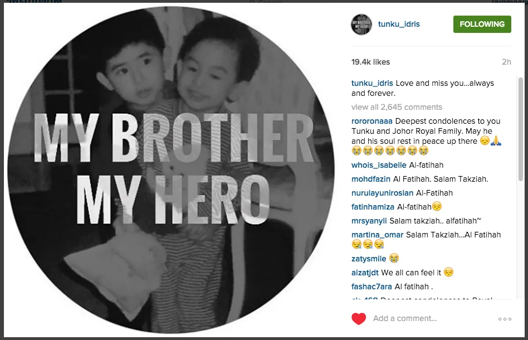Screen dimensions: 528x340
Task: Click mrsyanyli username link
Action: click(369, 221)
